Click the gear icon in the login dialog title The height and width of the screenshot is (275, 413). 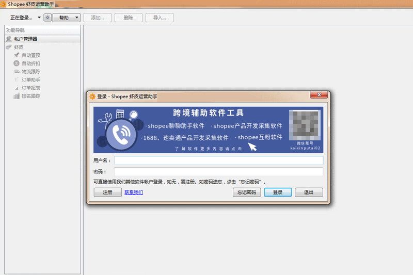tap(92, 96)
